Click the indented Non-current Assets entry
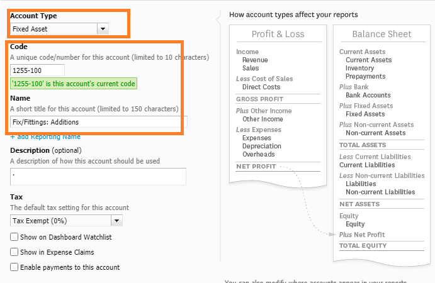435x283 pixels. [376, 133]
